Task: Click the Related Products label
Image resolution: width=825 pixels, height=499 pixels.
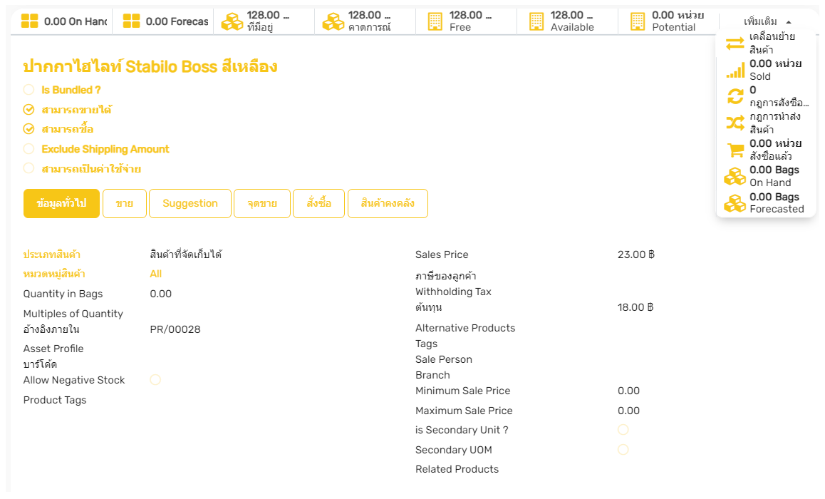Action: pos(457,469)
